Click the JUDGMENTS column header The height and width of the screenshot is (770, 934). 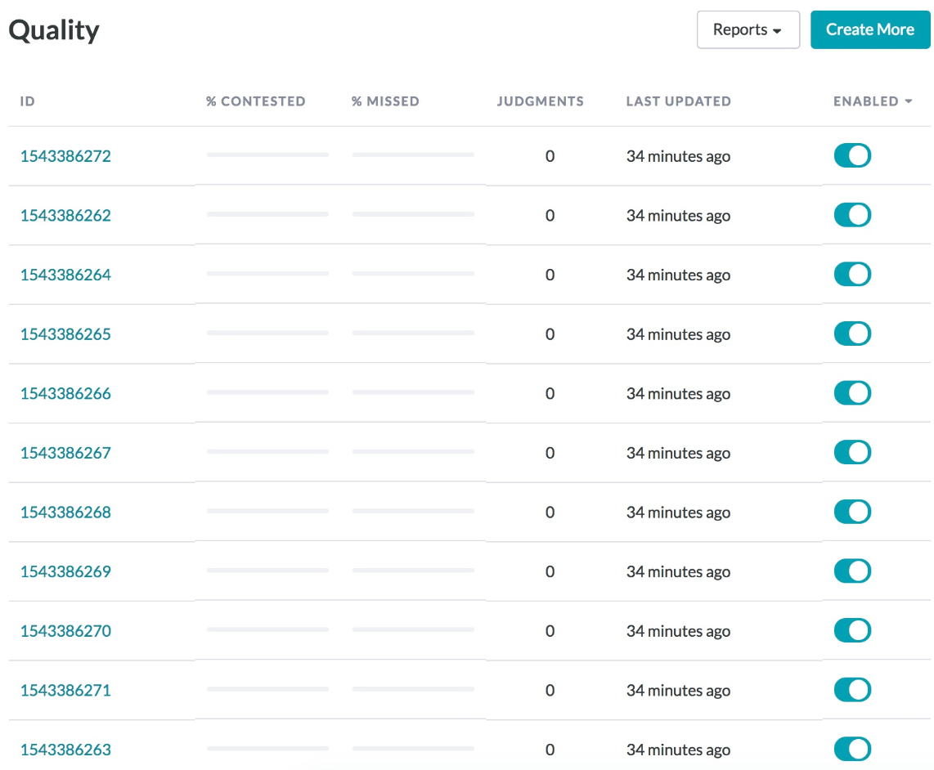coord(540,101)
